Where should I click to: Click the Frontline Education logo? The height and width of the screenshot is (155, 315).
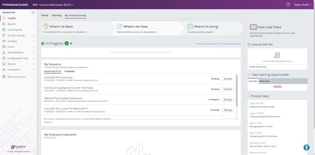point(18,147)
